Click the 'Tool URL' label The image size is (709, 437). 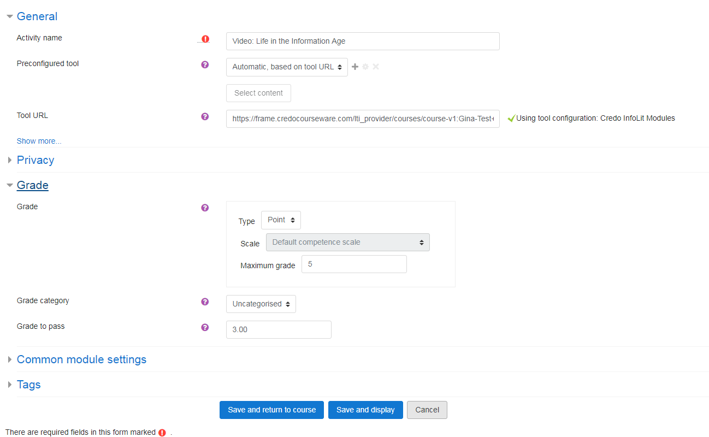point(32,115)
